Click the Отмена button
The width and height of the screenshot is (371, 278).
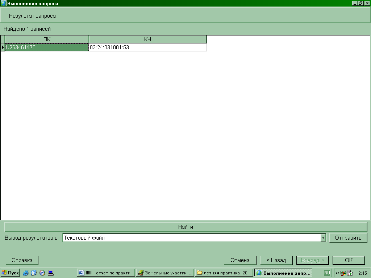[x=240, y=260]
